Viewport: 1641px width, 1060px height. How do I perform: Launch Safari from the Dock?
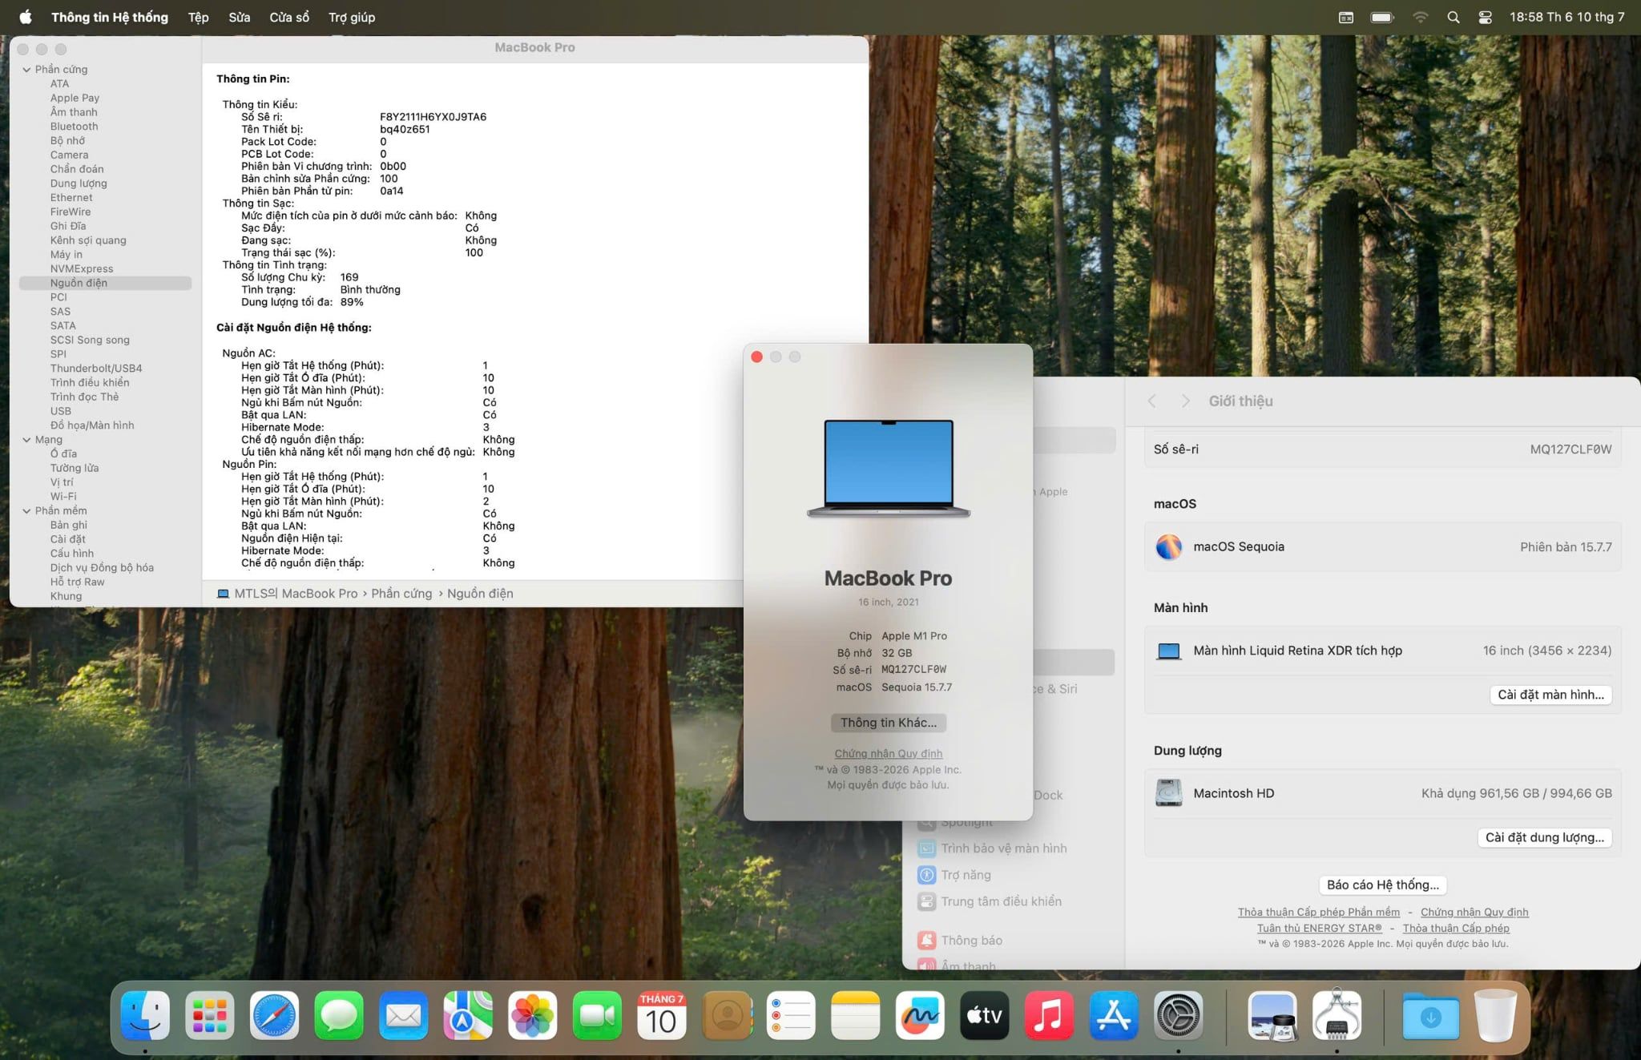coord(274,1015)
